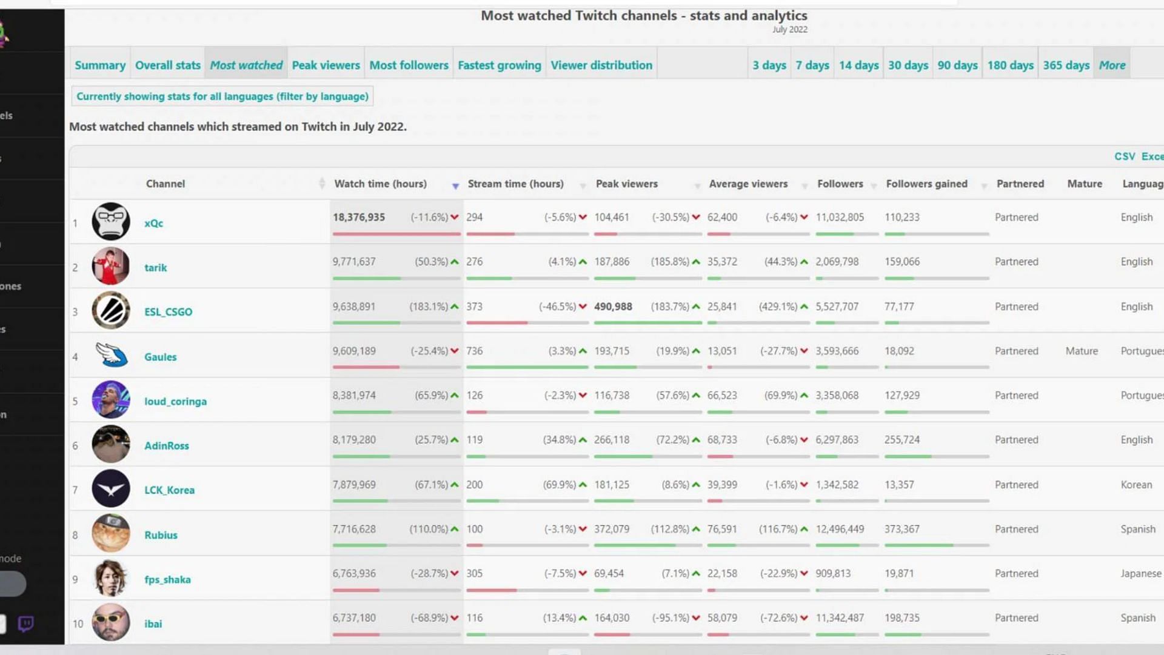Image resolution: width=1164 pixels, height=655 pixels.
Task: Toggle the dark mode switch in sidebar
Action: [12, 584]
